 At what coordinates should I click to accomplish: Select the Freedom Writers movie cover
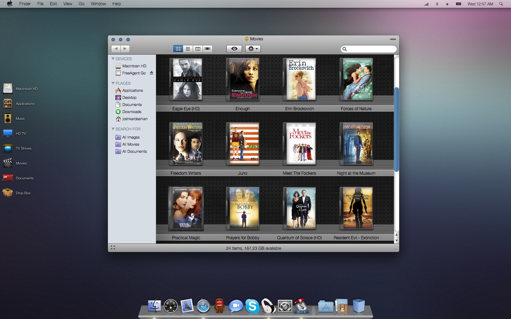(186, 144)
